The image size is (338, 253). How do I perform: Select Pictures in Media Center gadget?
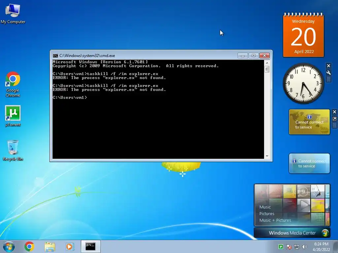pyautogui.click(x=267, y=213)
